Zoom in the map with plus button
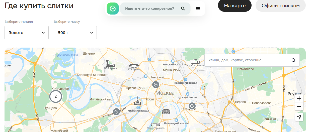The height and width of the screenshot is (132, 312). point(299,99)
